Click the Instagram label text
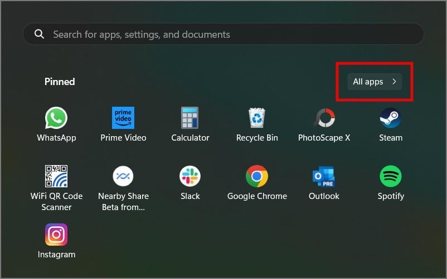Viewport: 447px width, 279px height. click(x=56, y=254)
